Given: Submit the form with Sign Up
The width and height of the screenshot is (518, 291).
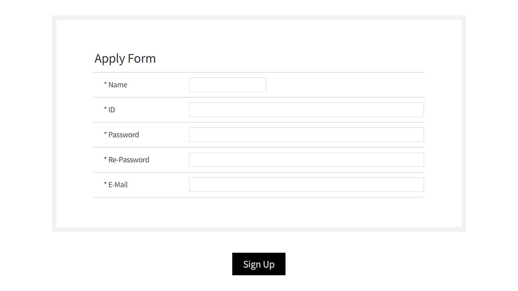Looking at the screenshot, I should 259,264.
